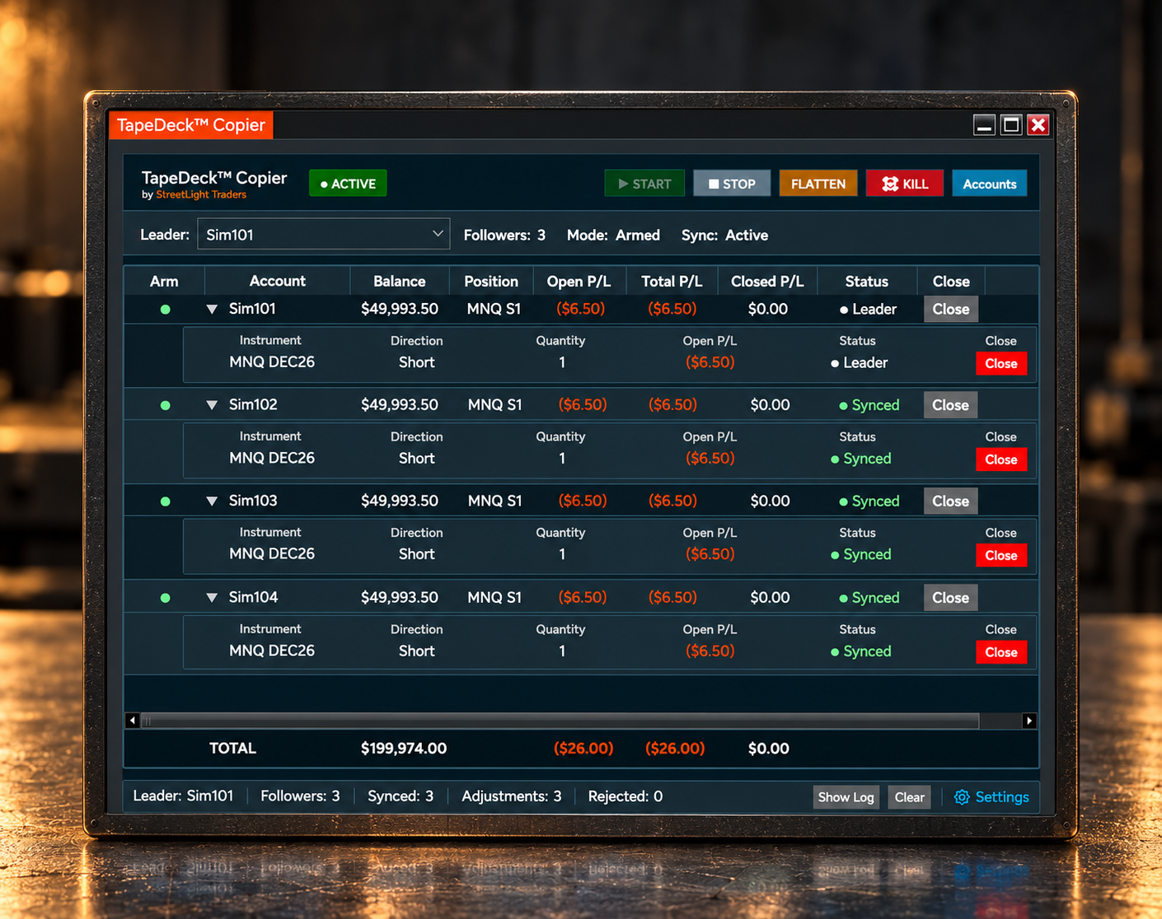
Task: Click the START copier button
Action: (x=644, y=184)
